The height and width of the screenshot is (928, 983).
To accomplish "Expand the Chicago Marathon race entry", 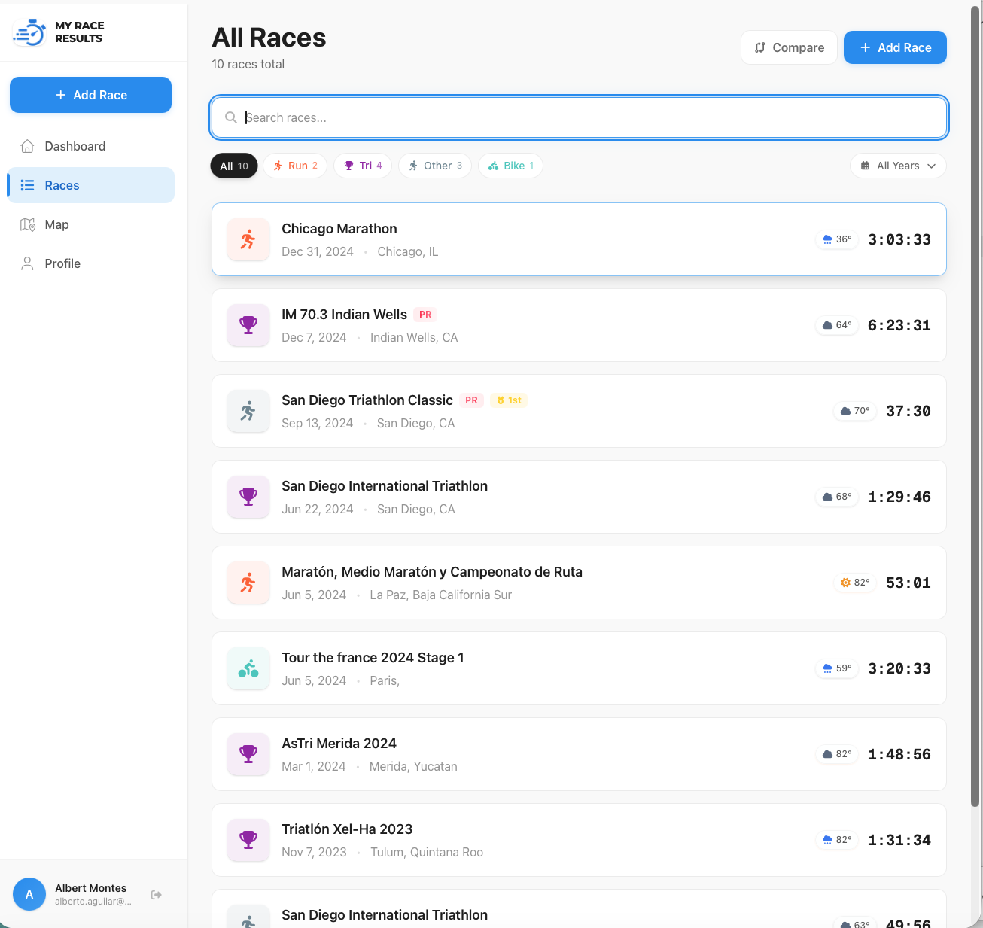I will click(x=579, y=239).
